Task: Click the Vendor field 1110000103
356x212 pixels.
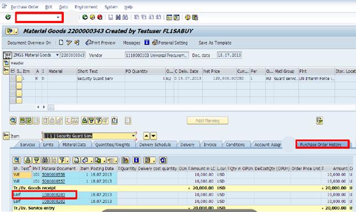Action: click(157, 55)
